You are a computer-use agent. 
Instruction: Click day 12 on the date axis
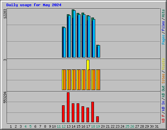(64, 126)
